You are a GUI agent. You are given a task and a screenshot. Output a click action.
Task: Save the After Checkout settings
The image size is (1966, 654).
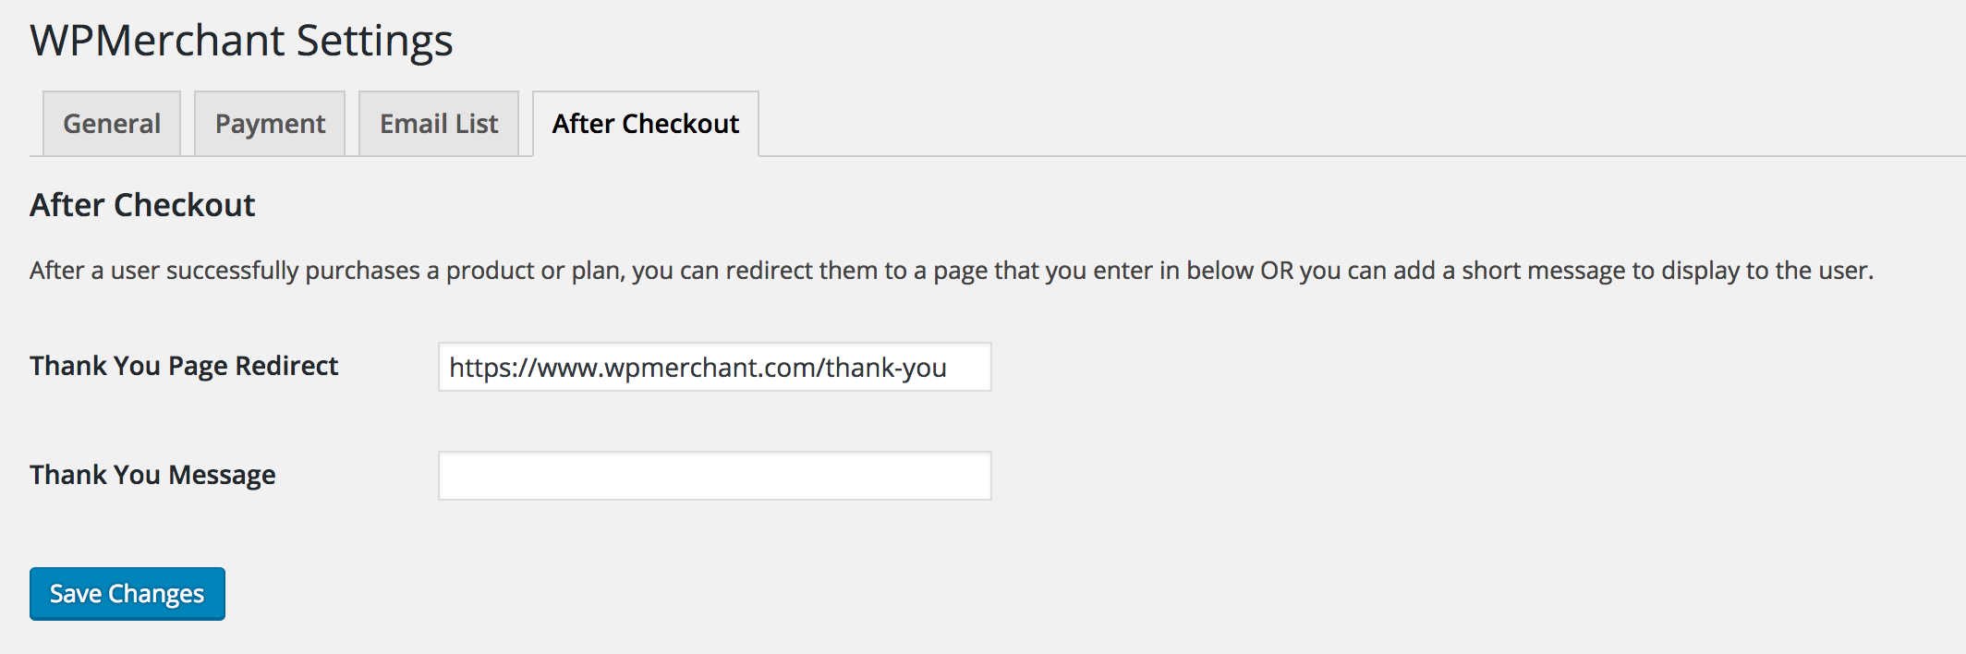[x=127, y=594]
